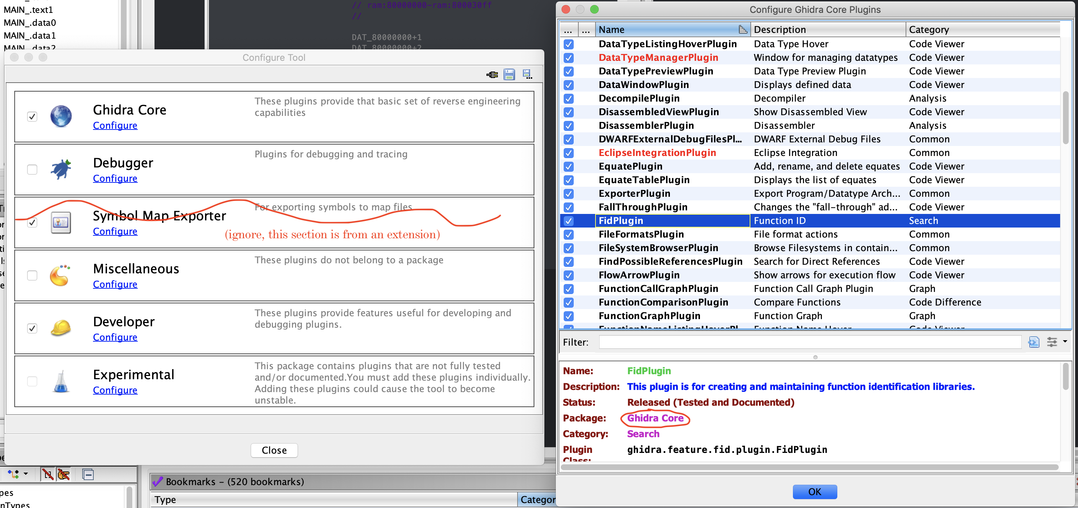Toggle the Symbol Map Exporter checkbox

pos(32,222)
